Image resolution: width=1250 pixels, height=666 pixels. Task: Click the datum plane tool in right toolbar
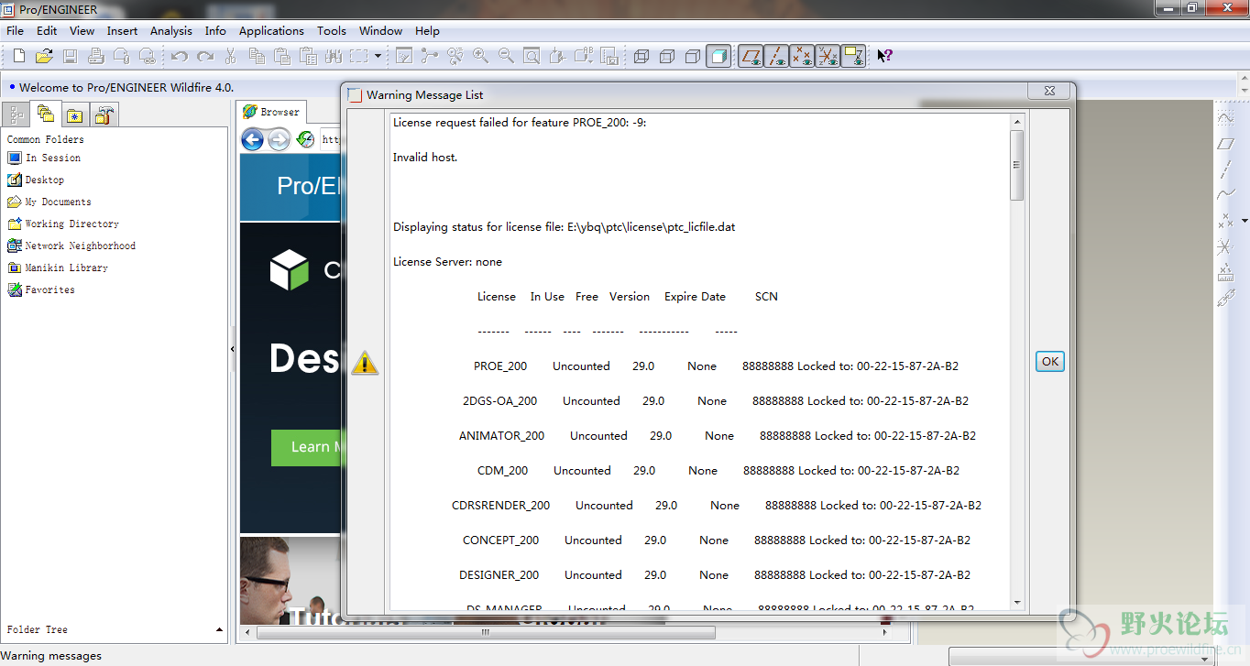tap(1225, 144)
